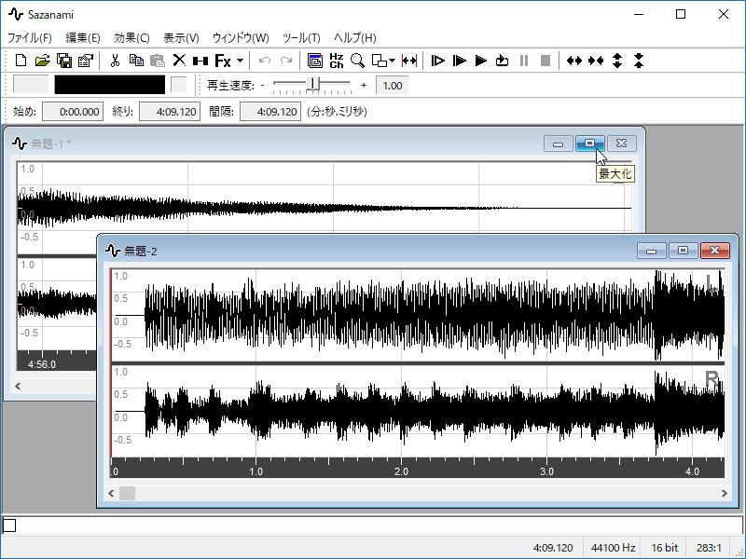Start playback with the solid play button
The width and height of the screenshot is (746, 559).
(x=481, y=61)
